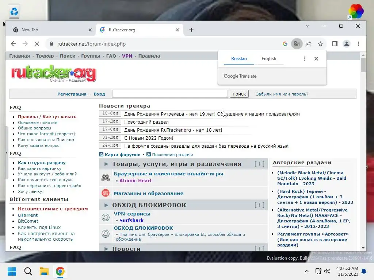Screen dimensions: 374x280
Task: Open the Atomic Heart subforum link
Action: pyautogui.click(x=136, y=181)
